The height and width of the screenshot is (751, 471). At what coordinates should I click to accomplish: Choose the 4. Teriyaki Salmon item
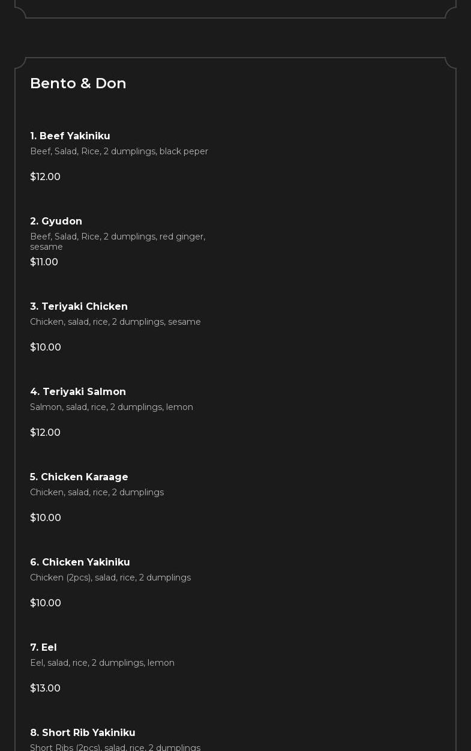[78, 392]
